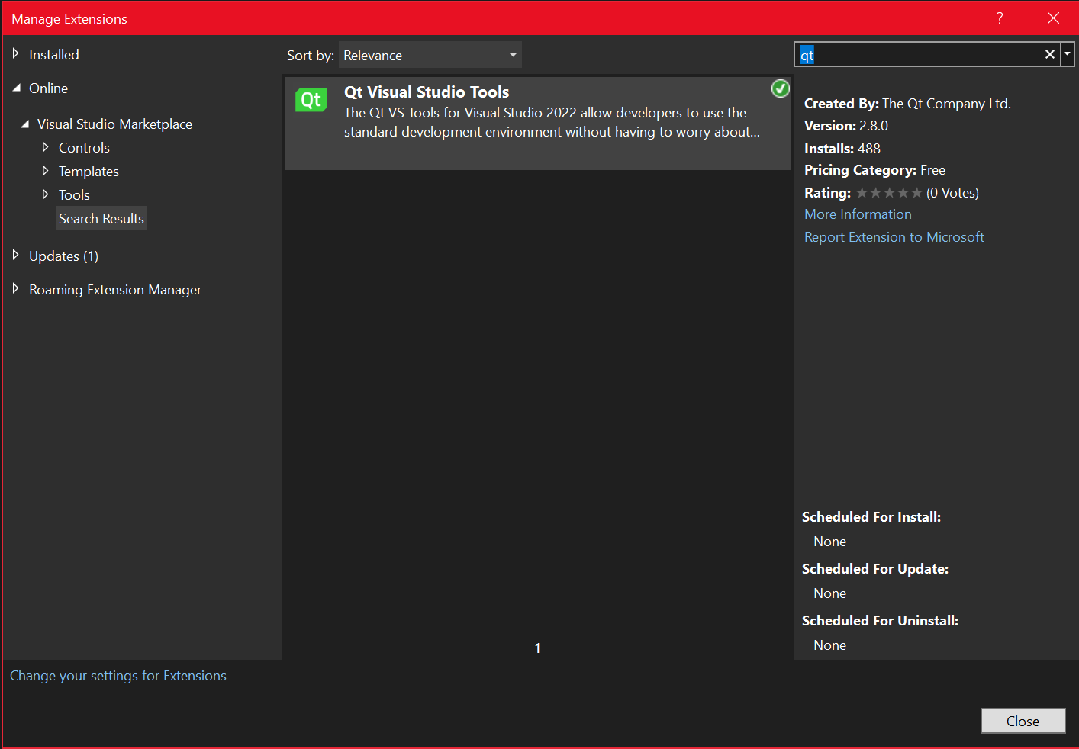This screenshot has width=1079, height=749.
Task: Expand the Tools category
Action: point(47,194)
